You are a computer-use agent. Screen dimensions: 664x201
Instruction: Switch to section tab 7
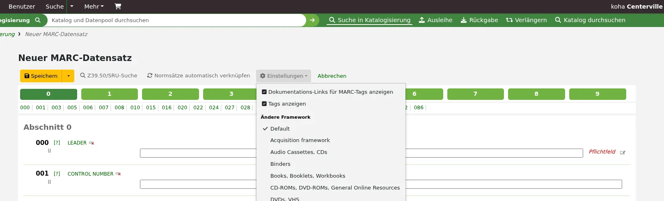tap(475, 94)
